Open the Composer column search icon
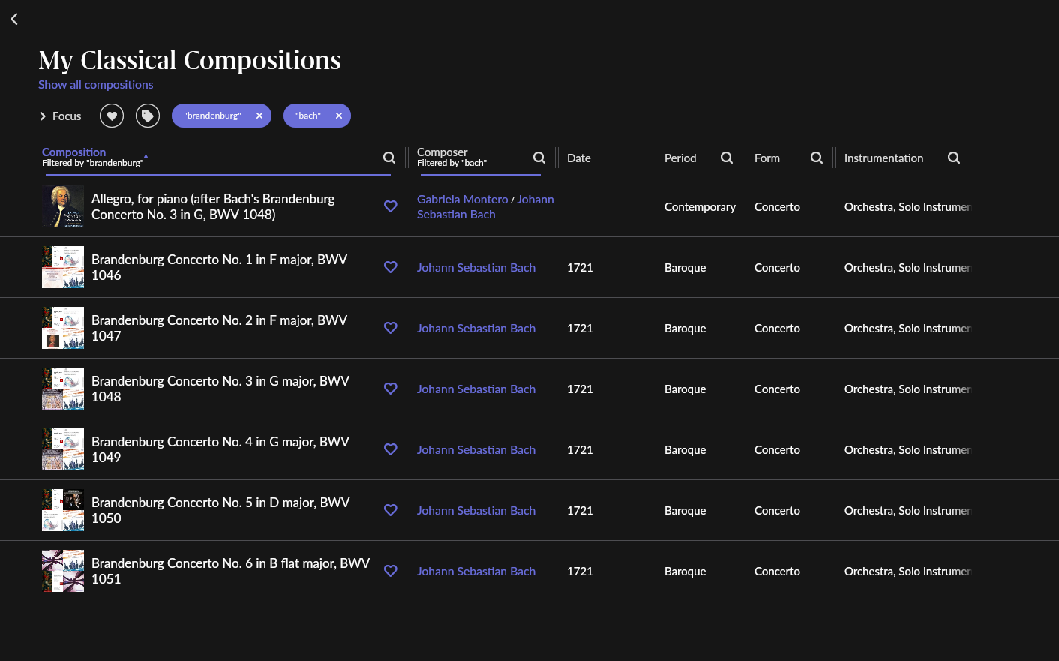Image resolution: width=1059 pixels, height=661 pixels. click(x=539, y=158)
